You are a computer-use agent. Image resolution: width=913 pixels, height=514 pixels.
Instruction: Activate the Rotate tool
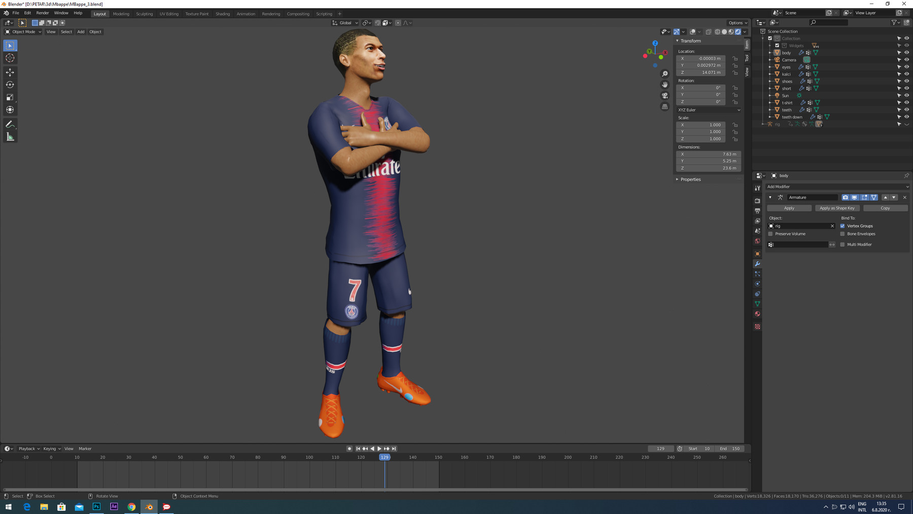(10, 84)
